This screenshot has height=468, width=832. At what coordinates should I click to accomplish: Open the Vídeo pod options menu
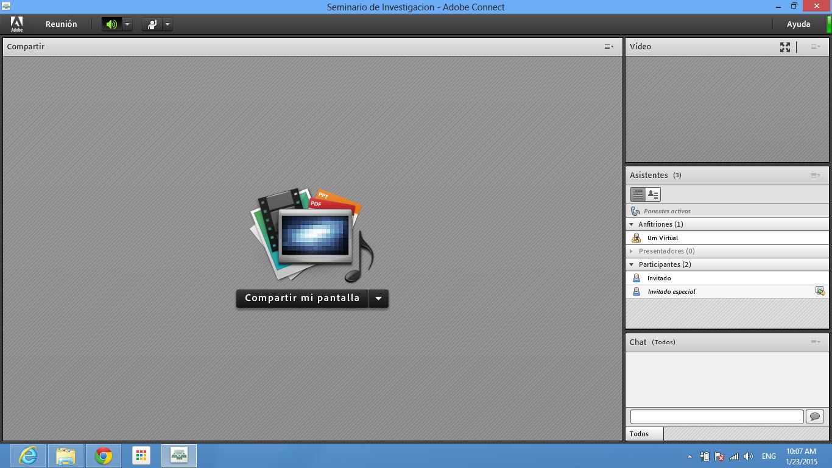pyautogui.click(x=816, y=46)
